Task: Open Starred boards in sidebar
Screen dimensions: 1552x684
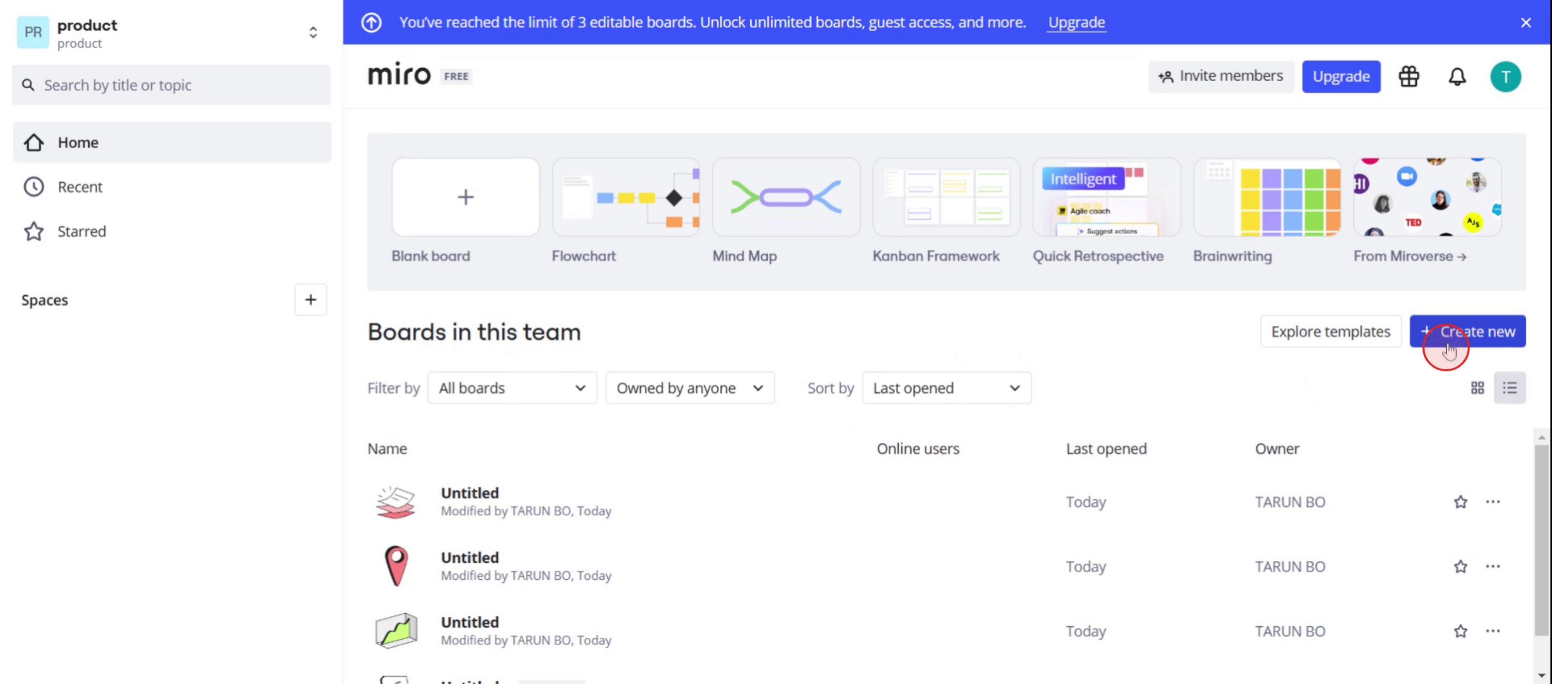Action: (x=82, y=231)
